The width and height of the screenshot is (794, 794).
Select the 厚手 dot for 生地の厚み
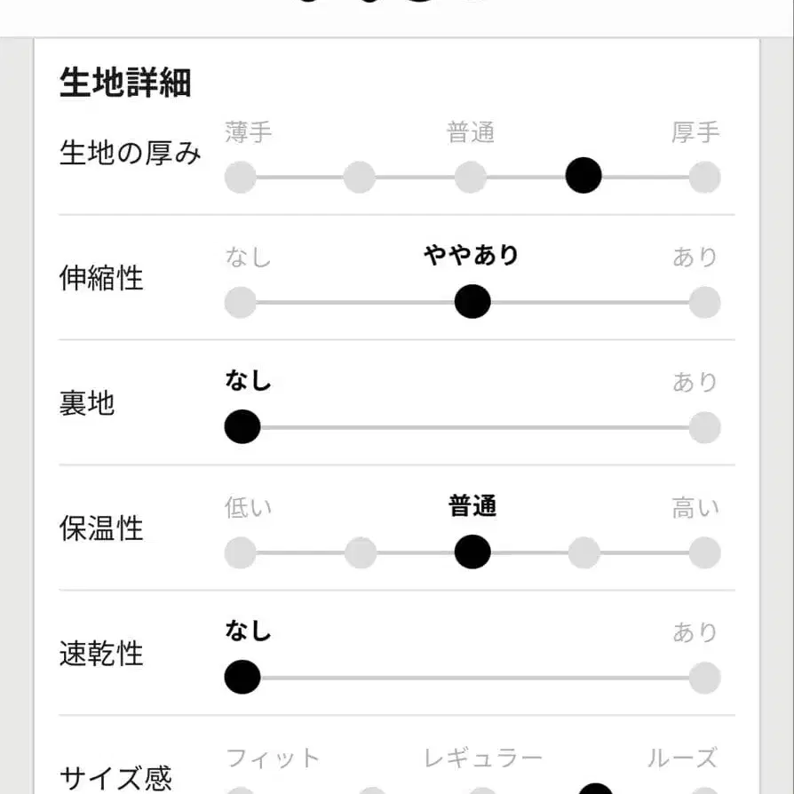click(704, 176)
